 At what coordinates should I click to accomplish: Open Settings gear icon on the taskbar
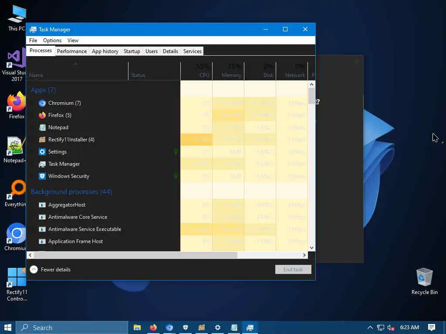(x=218, y=327)
